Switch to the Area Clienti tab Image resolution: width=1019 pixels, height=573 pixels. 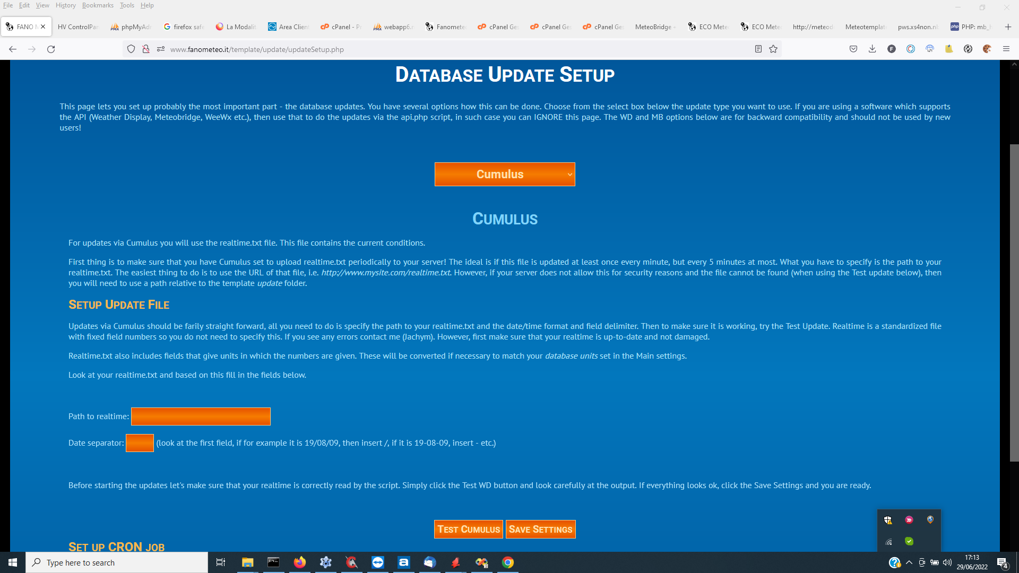pyautogui.click(x=289, y=27)
